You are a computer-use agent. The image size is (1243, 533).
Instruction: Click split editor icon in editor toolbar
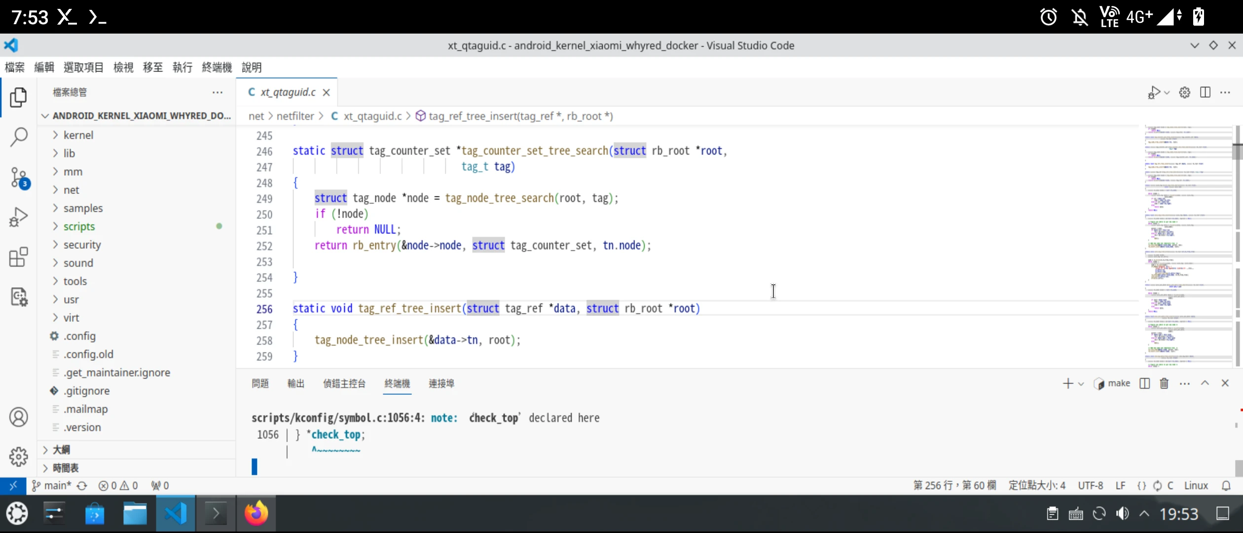[1205, 92]
